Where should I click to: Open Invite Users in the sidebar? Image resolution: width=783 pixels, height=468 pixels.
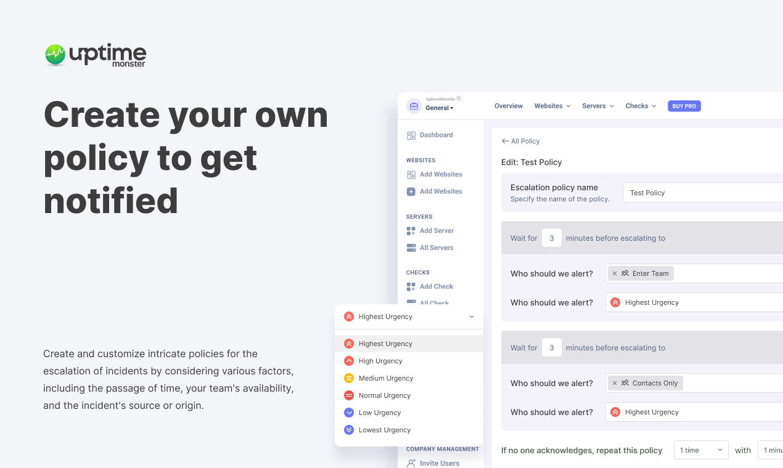pos(440,463)
